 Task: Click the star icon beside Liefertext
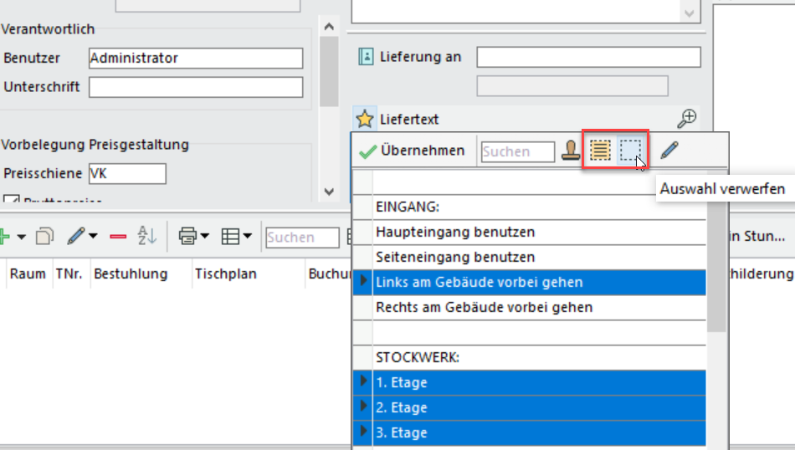364,119
